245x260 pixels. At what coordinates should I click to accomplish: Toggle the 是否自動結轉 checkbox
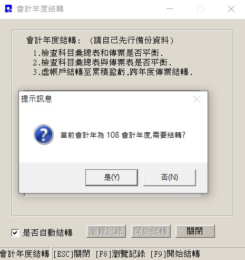pos(15,233)
